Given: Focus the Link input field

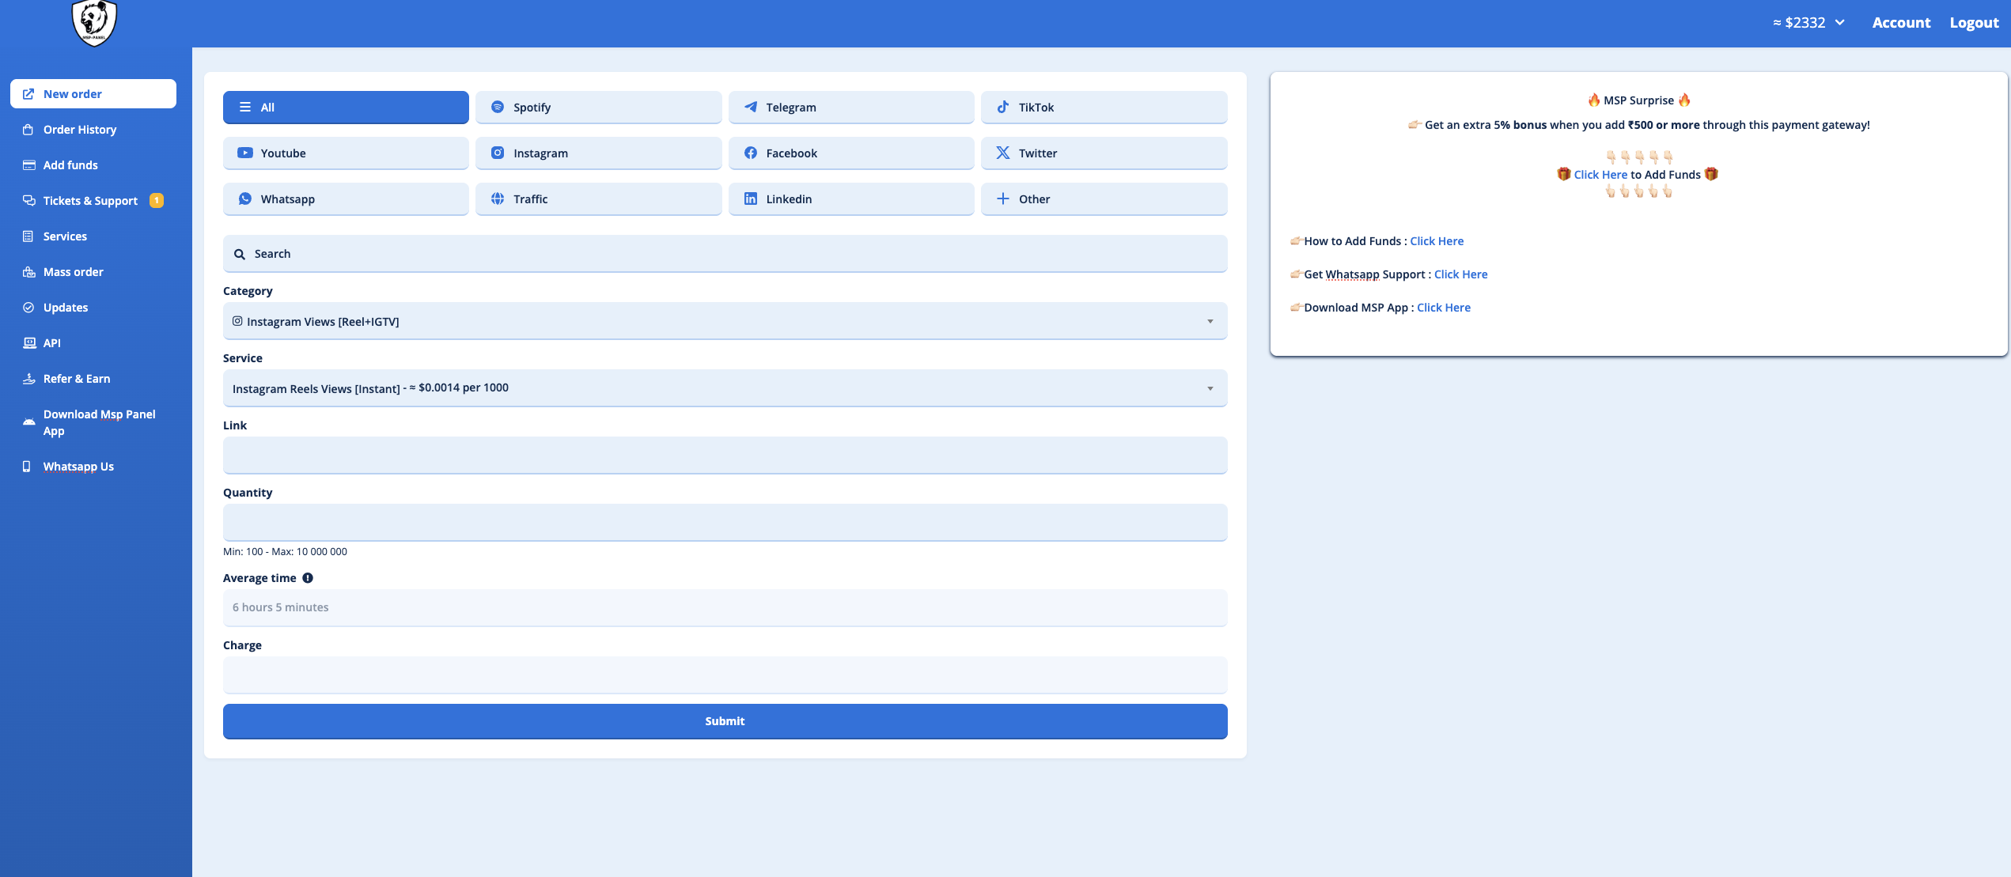Looking at the screenshot, I should pos(724,456).
